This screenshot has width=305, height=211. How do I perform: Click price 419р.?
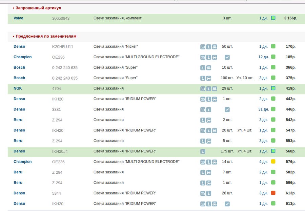291,88
